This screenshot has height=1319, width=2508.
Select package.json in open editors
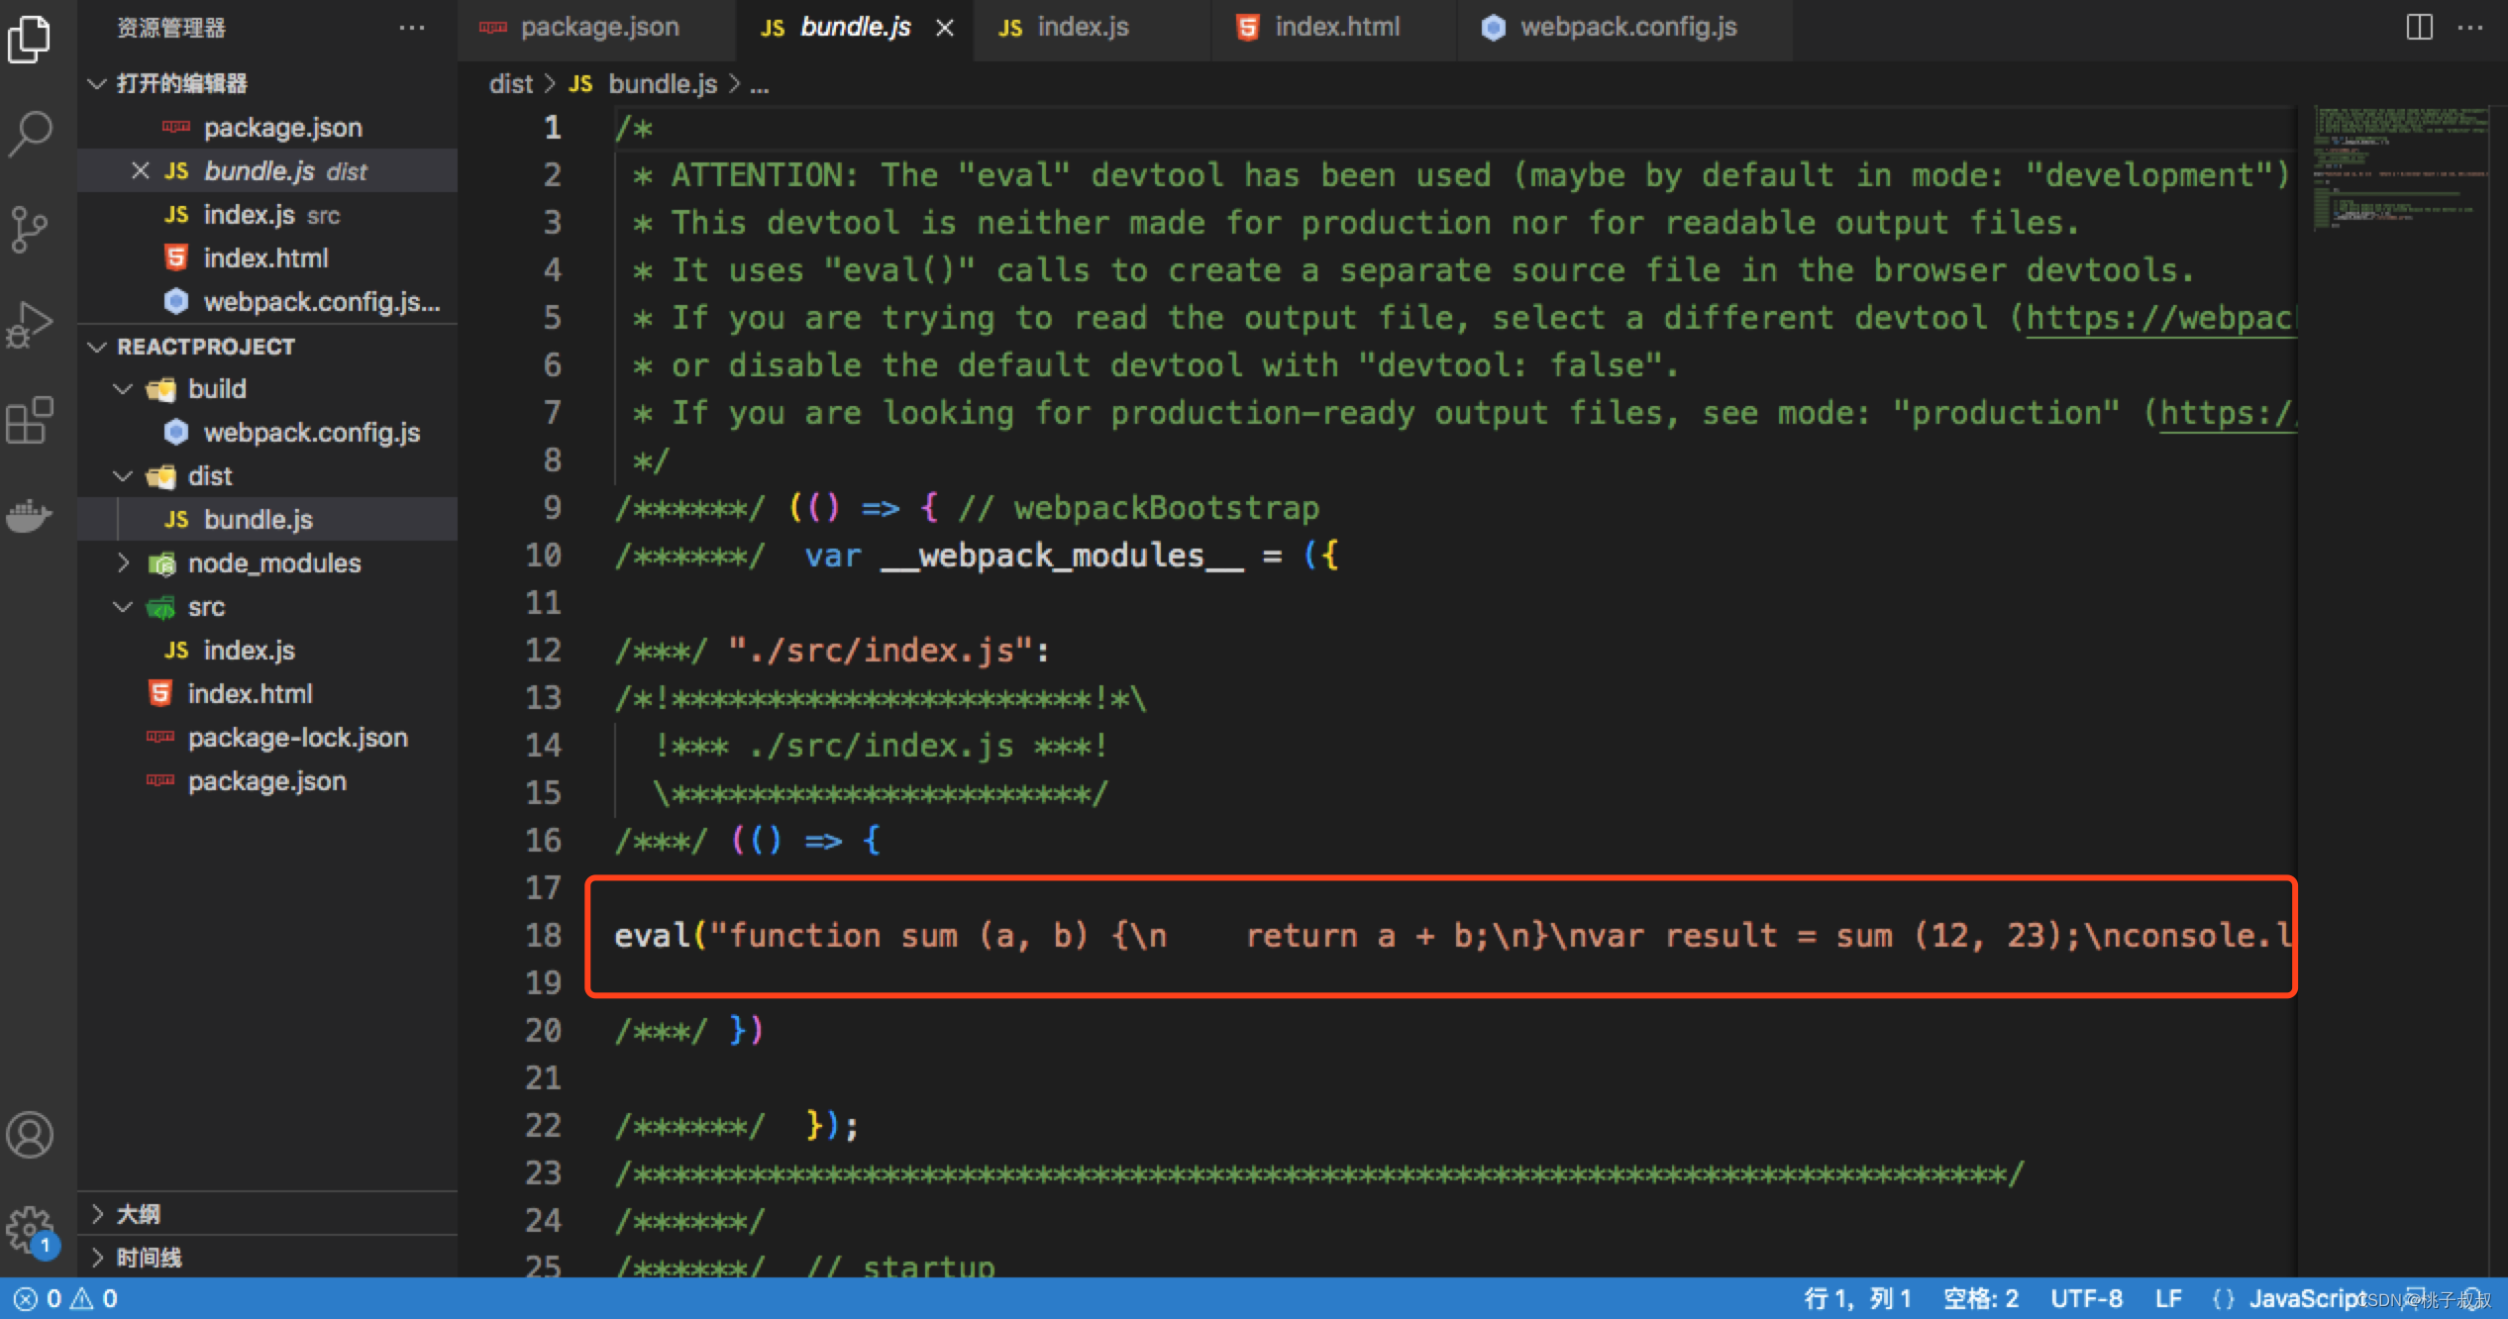pyautogui.click(x=267, y=128)
